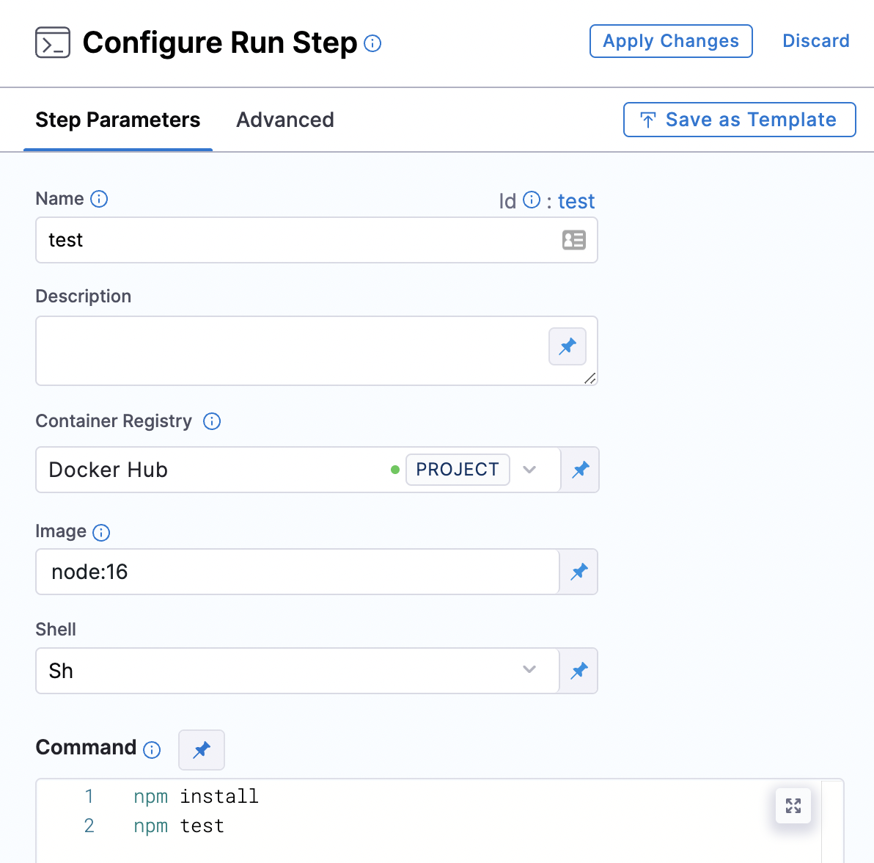This screenshot has width=874, height=863.
Task: Expand the Command editor to fullscreen
Action: 793,806
